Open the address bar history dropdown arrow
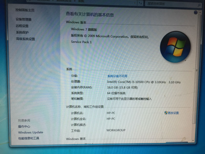Image resolution: width=205 pixels, height=154 pixels. tap(135, 3)
